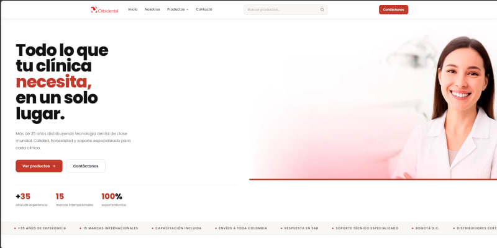This screenshot has width=497, height=248.
Task: Click ticker item Soporte técnico especializado
Action: coord(365,228)
